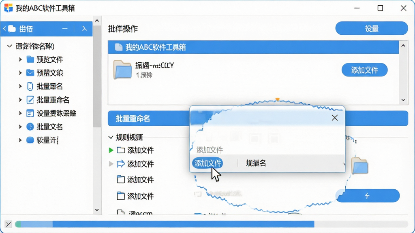Open the large folder thumbnail in file list
Image resolution: width=415 pixels, height=233 pixels.
pyautogui.click(x=122, y=70)
